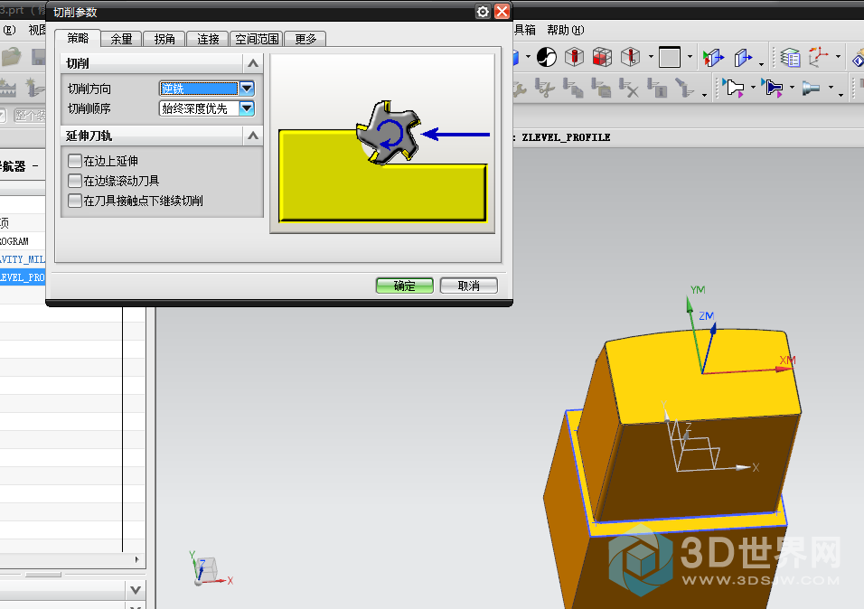Click the 确定 button
The width and height of the screenshot is (864, 609).
(405, 286)
